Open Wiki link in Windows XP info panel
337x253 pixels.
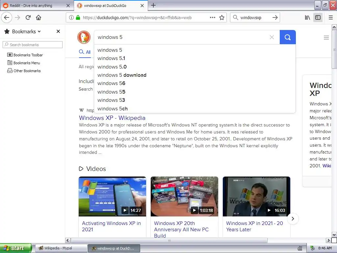pos(326,166)
